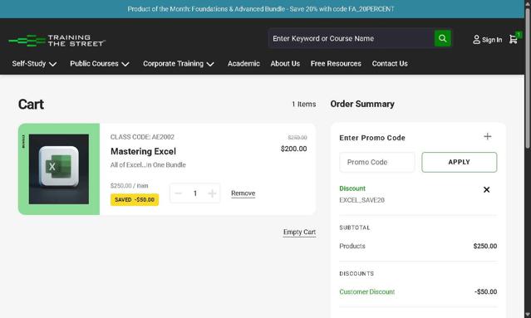531x318 pixels.
Task: Decrease Mastering Excel quantity with minus
Action: click(179, 193)
